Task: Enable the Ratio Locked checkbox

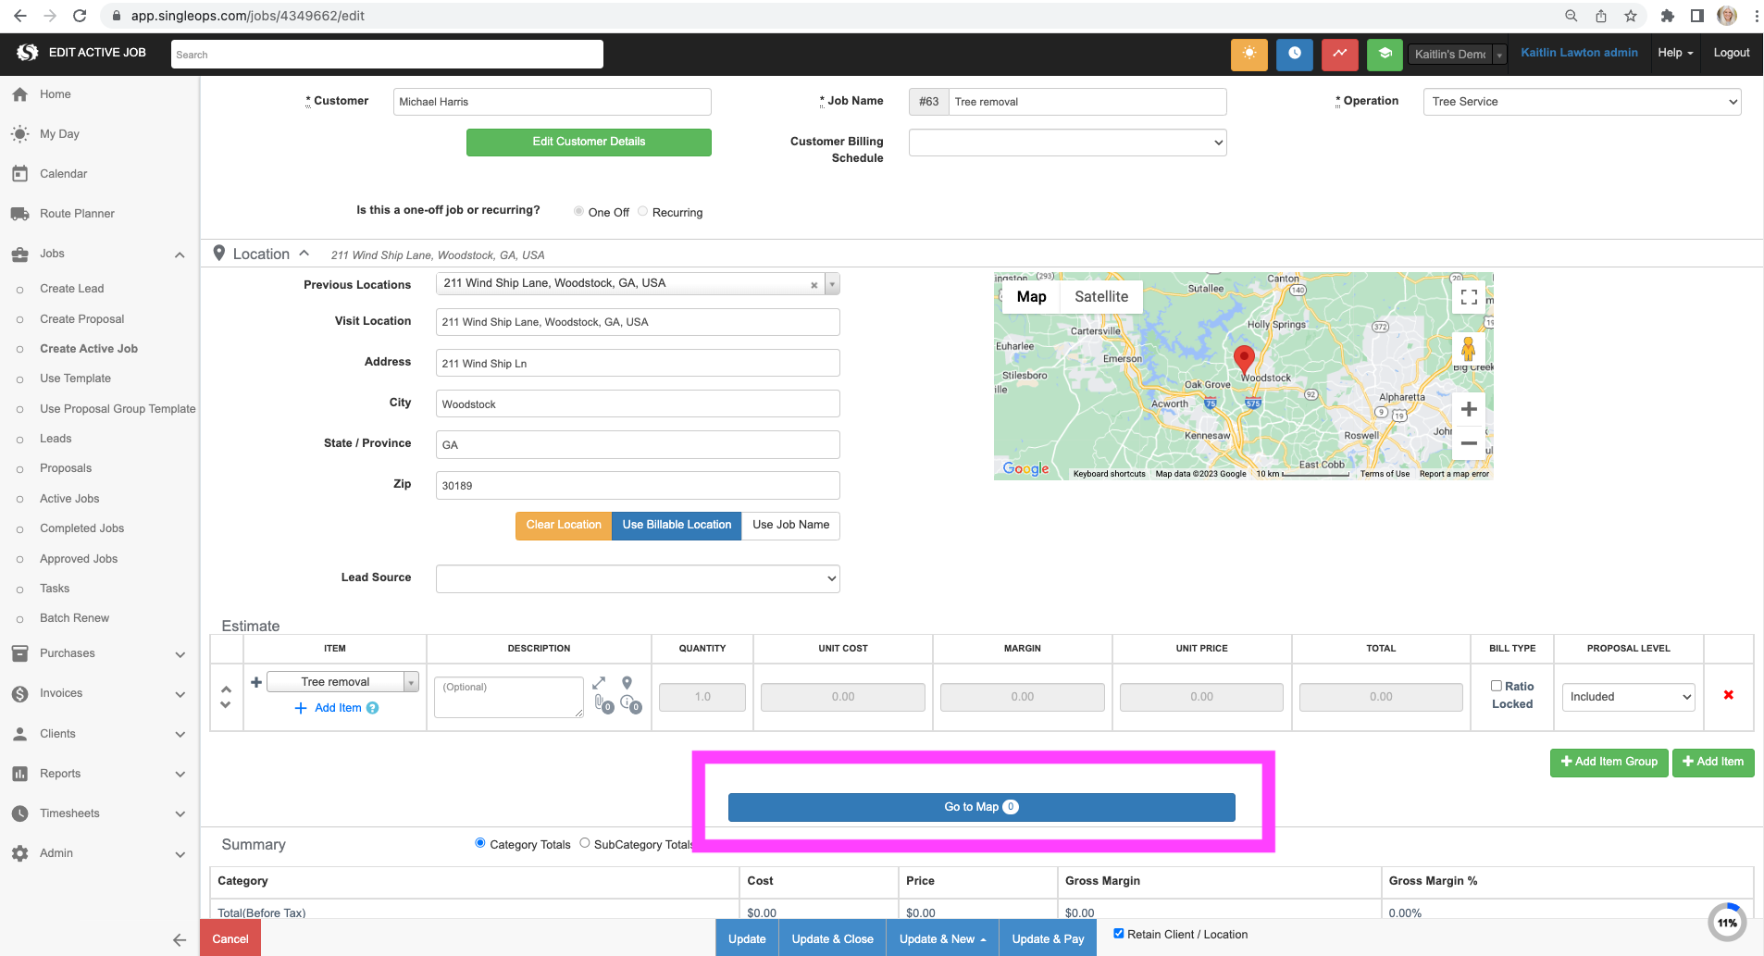Action: pyautogui.click(x=1496, y=686)
